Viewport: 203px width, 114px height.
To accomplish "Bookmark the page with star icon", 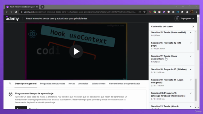I will click(144, 12).
